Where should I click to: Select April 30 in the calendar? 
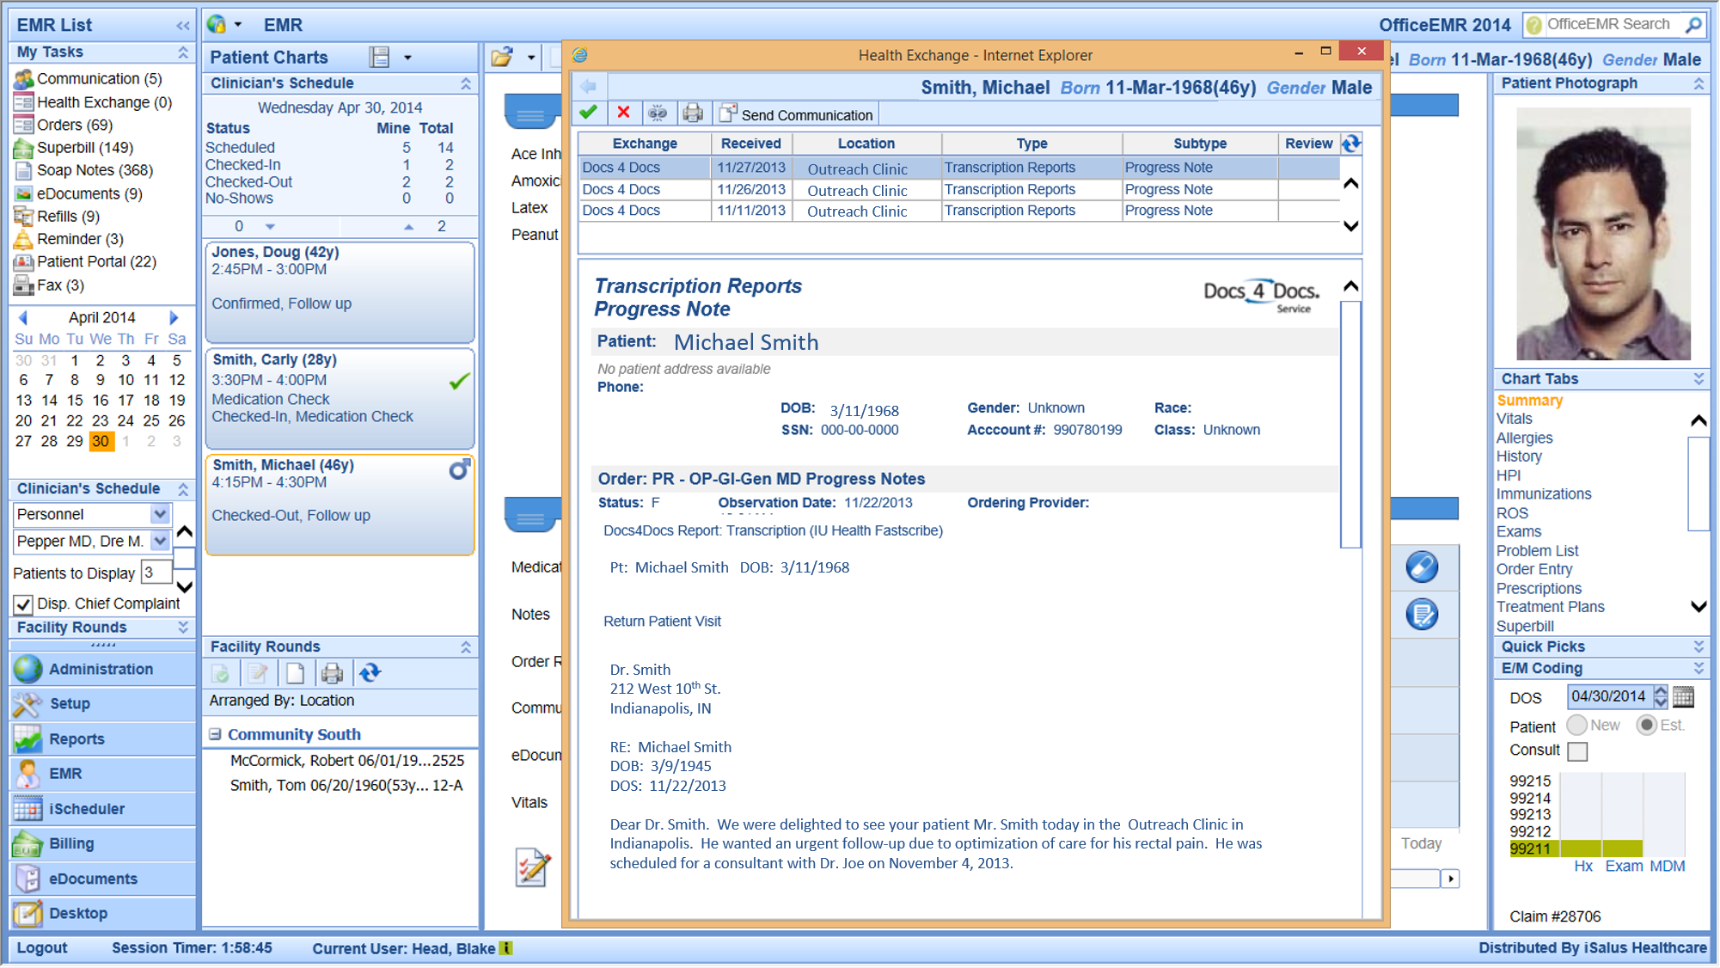coord(101,441)
